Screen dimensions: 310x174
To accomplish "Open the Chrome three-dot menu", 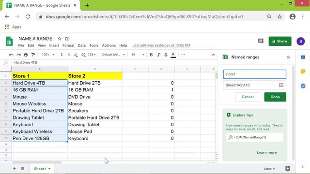I will (x=303, y=17).
